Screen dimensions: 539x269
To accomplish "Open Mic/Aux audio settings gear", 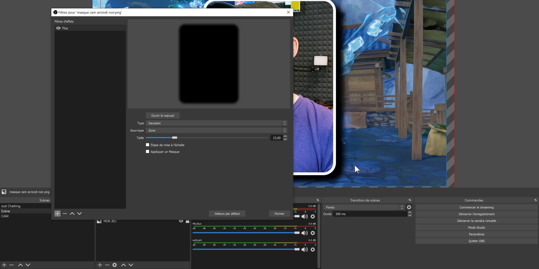I will (x=312, y=233).
